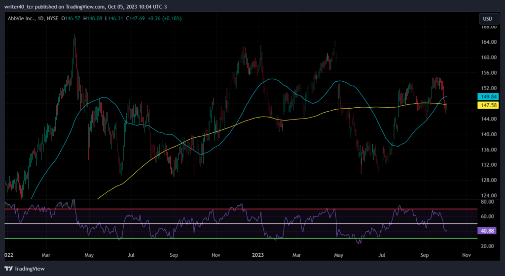Click the AbbVie Inc. symbol title
This screenshot has height=276, width=505.
21,19
